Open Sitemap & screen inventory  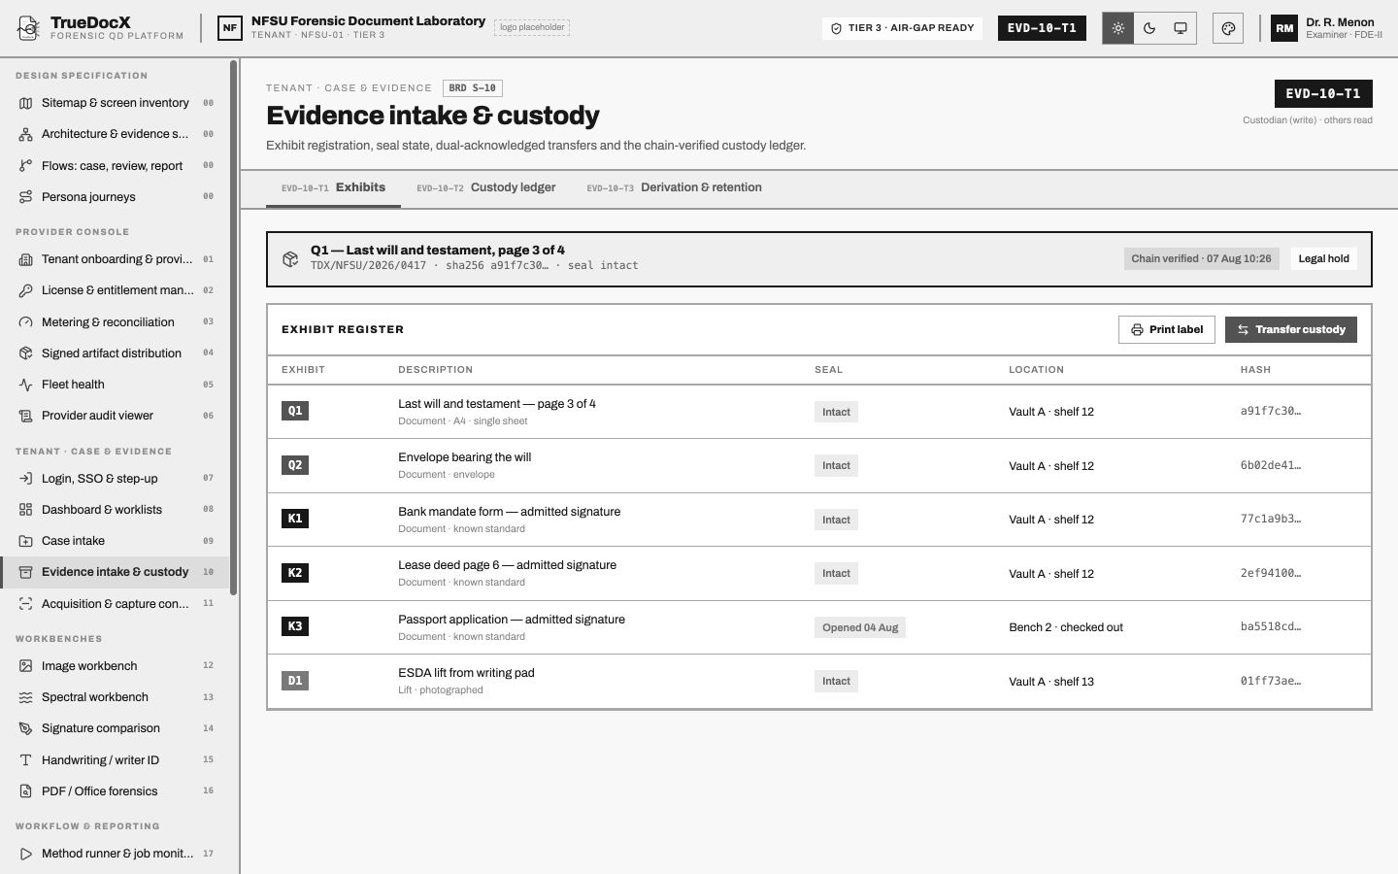(115, 103)
